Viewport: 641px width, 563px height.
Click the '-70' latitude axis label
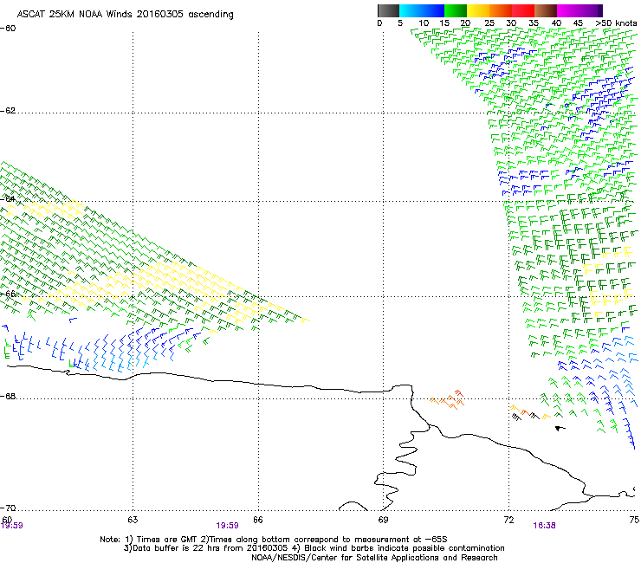click(x=8, y=508)
